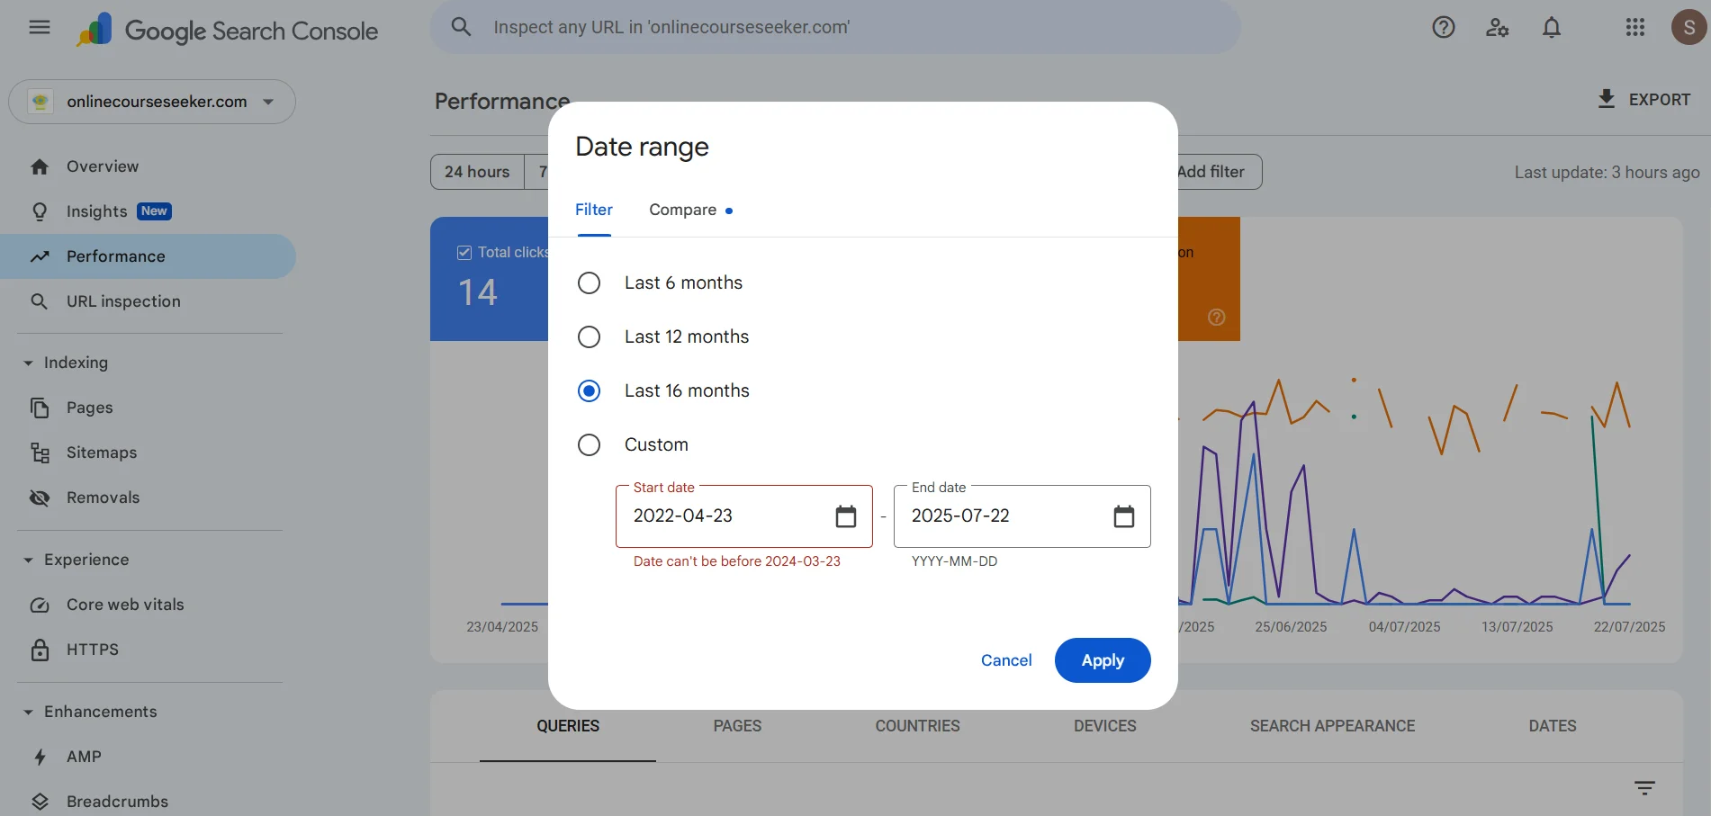Click the user settings icon
The width and height of the screenshot is (1711, 816).
tap(1497, 28)
